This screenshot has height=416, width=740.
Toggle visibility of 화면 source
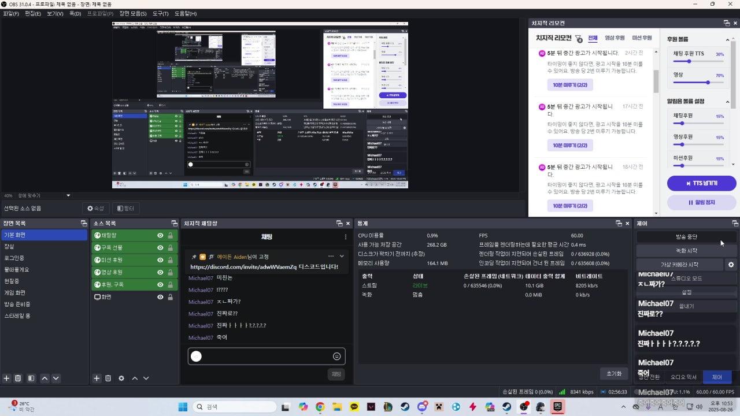tap(160, 297)
